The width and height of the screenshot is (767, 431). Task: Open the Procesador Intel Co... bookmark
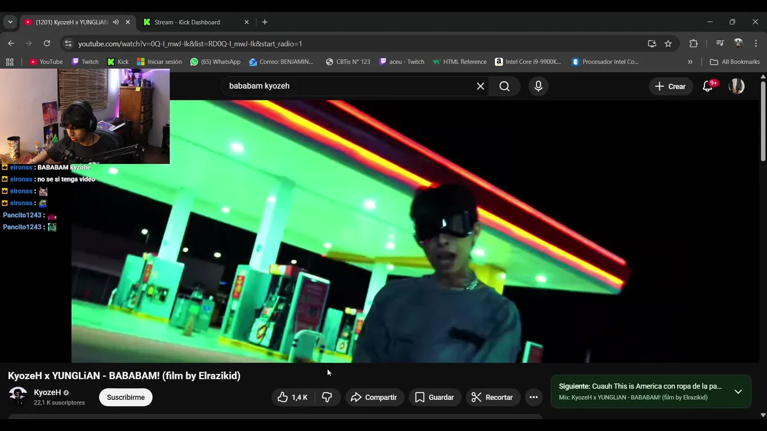click(x=606, y=62)
